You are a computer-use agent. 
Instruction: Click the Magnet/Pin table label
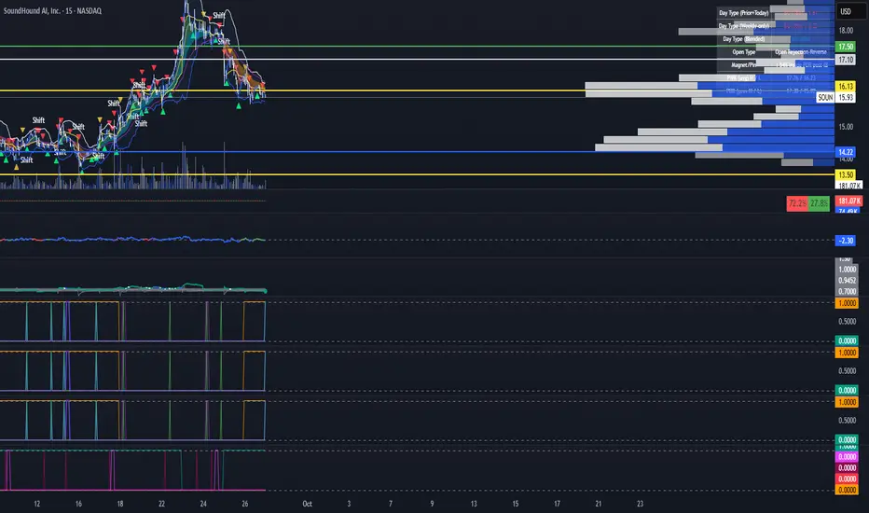pyautogui.click(x=744, y=65)
